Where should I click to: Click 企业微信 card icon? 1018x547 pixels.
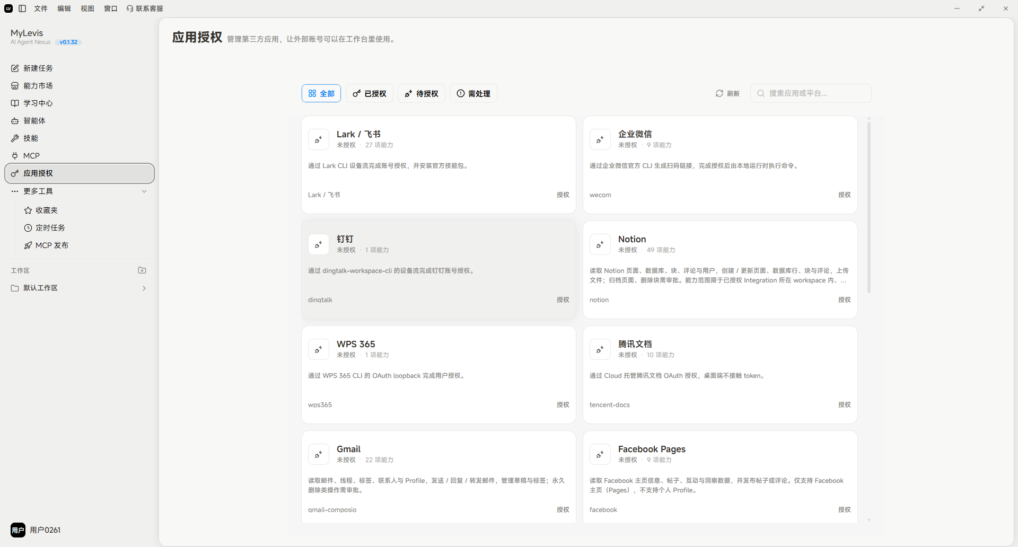click(x=600, y=139)
